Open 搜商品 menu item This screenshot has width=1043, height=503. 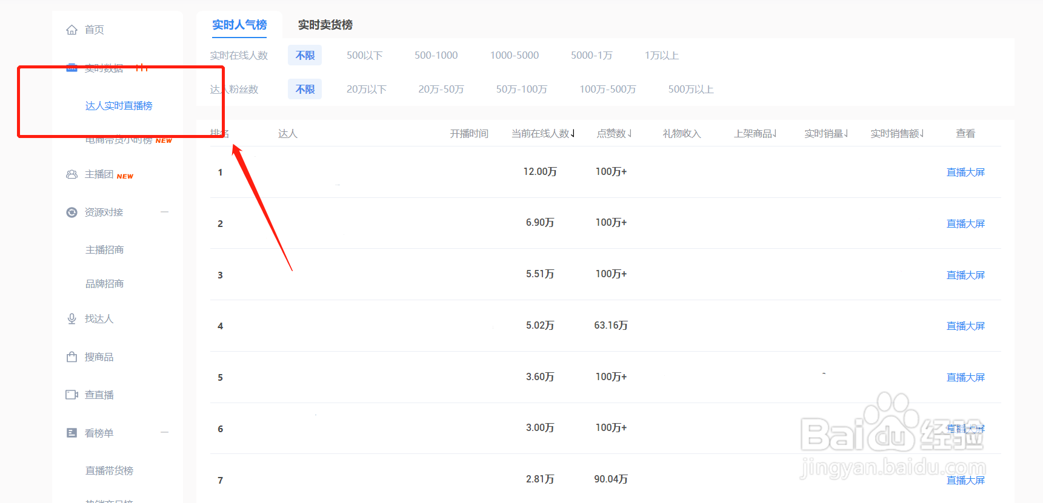[99, 357]
